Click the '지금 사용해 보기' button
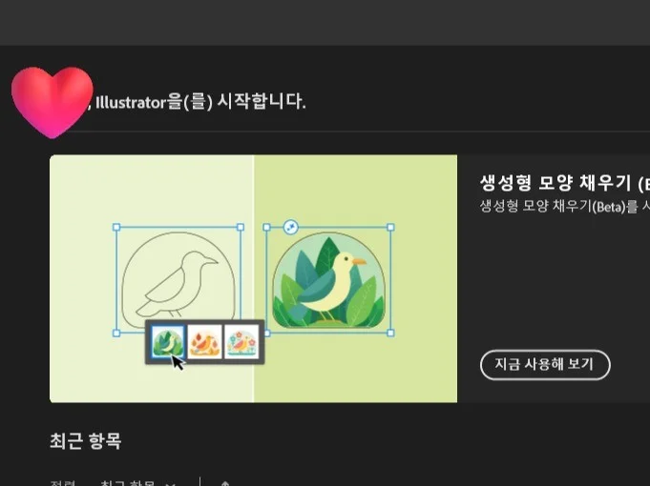The width and height of the screenshot is (650, 486). tap(545, 365)
